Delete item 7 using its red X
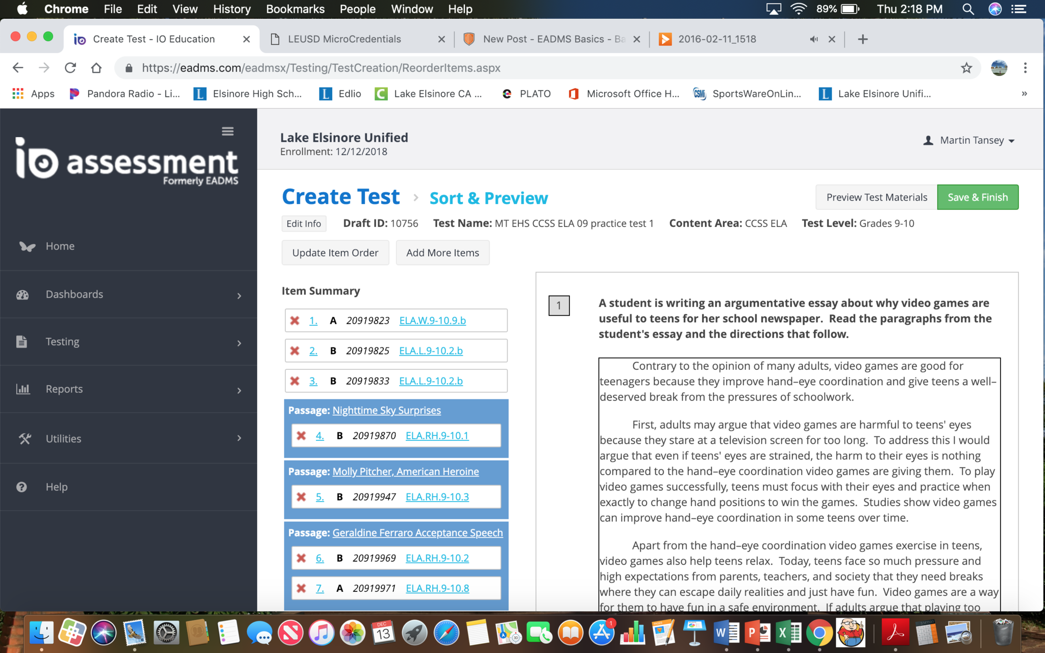This screenshot has width=1045, height=653. [x=302, y=588]
